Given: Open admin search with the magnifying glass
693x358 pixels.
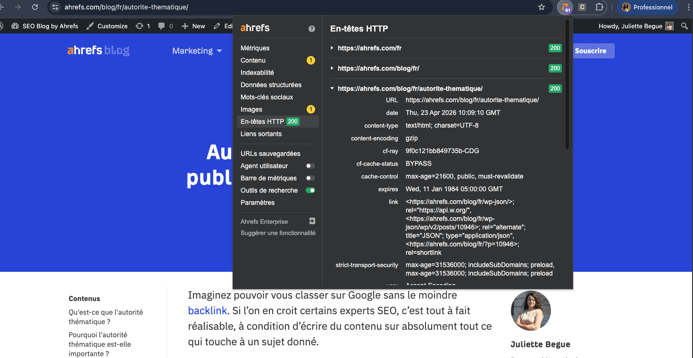Looking at the screenshot, I should click(685, 26).
